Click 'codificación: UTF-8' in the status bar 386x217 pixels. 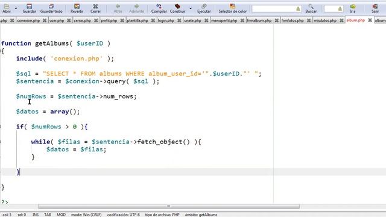click(123, 215)
